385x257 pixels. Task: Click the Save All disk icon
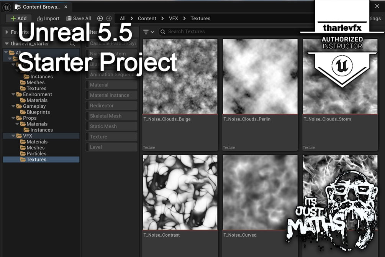click(69, 18)
